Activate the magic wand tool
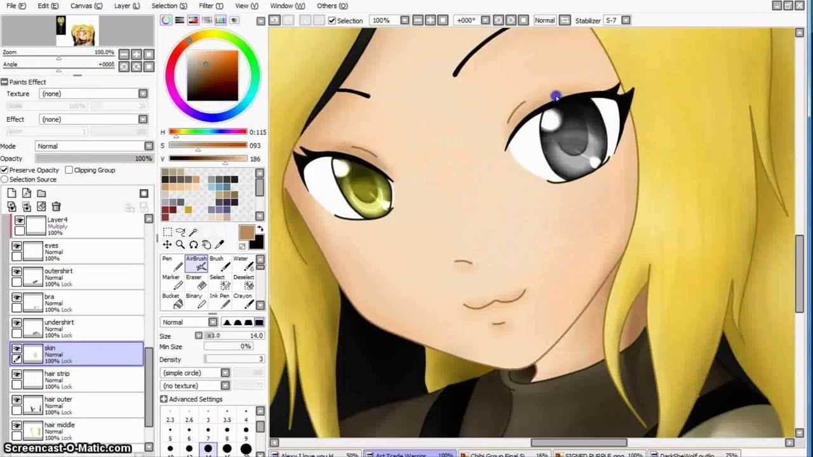The width and height of the screenshot is (813, 457). click(x=194, y=232)
